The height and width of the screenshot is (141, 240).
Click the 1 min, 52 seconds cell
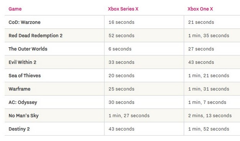click(x=209, y=129)
